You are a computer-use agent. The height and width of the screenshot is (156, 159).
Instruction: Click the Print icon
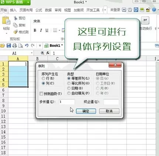pyautogui.click(x=15, y=46)
